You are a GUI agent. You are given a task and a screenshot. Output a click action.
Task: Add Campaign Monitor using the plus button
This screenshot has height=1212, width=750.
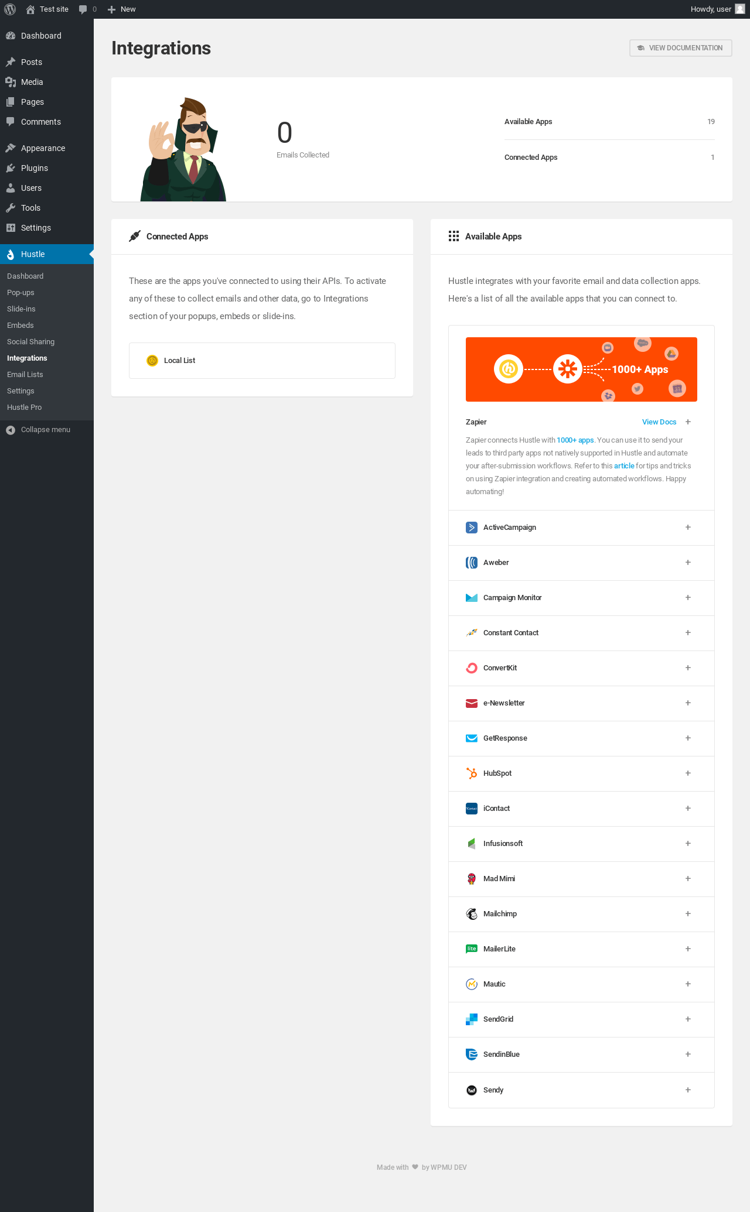(x=688, y=598)
